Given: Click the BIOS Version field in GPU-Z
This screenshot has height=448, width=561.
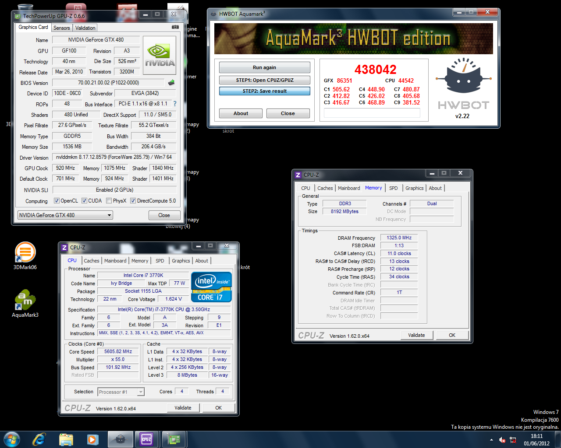Looking at the screenshot, I should pyautogui.click(x=109, y=82).
